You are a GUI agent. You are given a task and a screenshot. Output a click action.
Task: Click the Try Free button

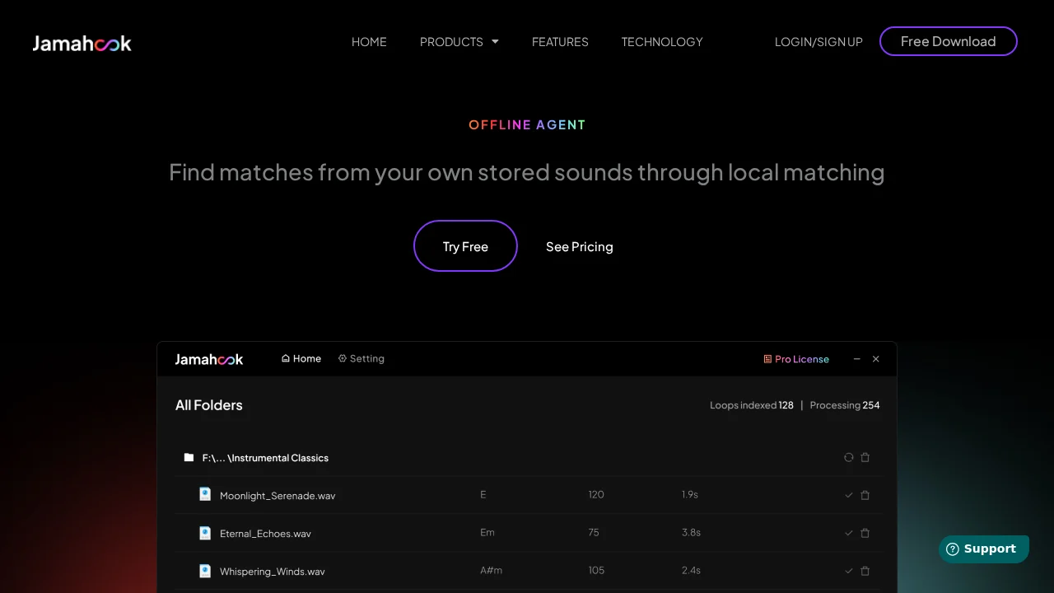pos(465,246)
